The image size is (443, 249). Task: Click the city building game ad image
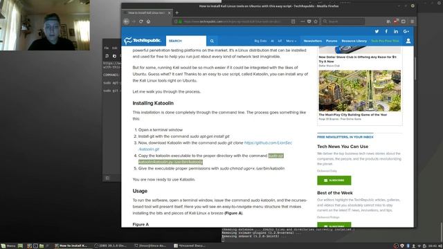pyautogui.click(x=360, y=91)
